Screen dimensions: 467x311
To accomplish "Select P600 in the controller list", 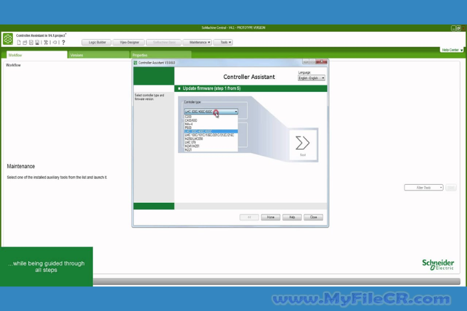I will (211, 128).
